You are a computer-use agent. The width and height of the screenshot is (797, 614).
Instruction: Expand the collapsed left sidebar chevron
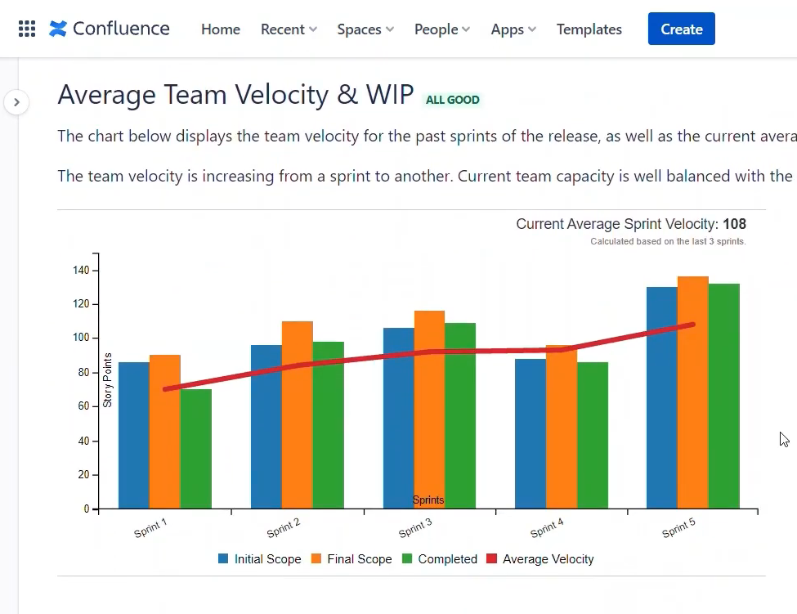[x=16, y=102]
